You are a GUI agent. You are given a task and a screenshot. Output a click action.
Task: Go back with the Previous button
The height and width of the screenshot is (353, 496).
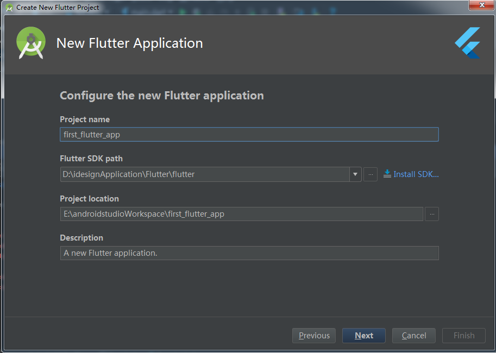coord(314,336)
